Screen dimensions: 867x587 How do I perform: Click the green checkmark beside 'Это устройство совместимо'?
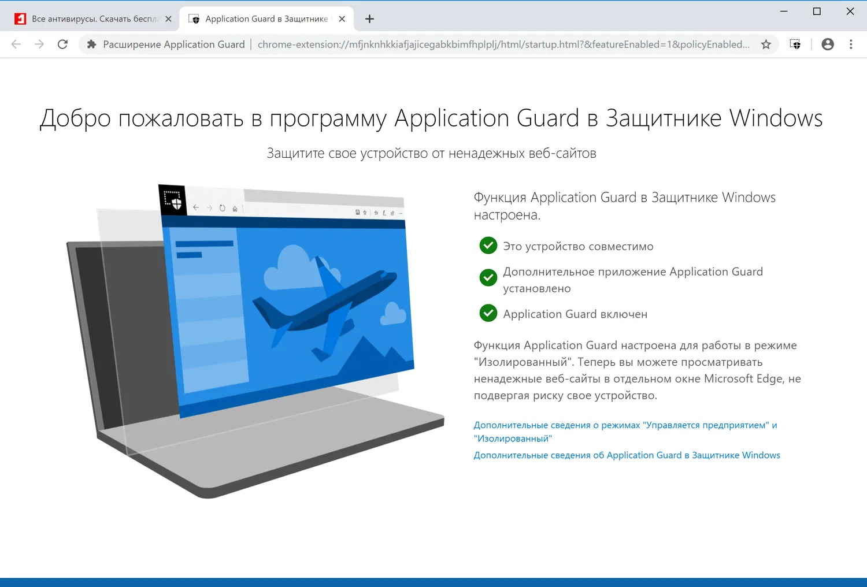tap(488, 245)
